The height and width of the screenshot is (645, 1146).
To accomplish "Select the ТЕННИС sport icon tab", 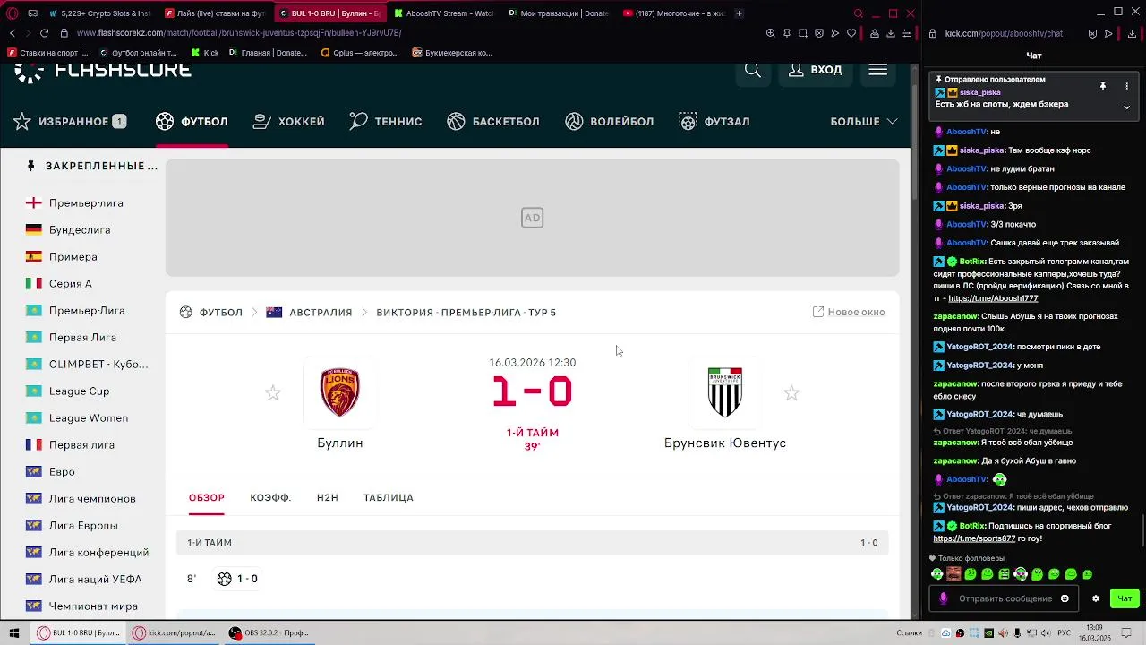I will point(386,121).
